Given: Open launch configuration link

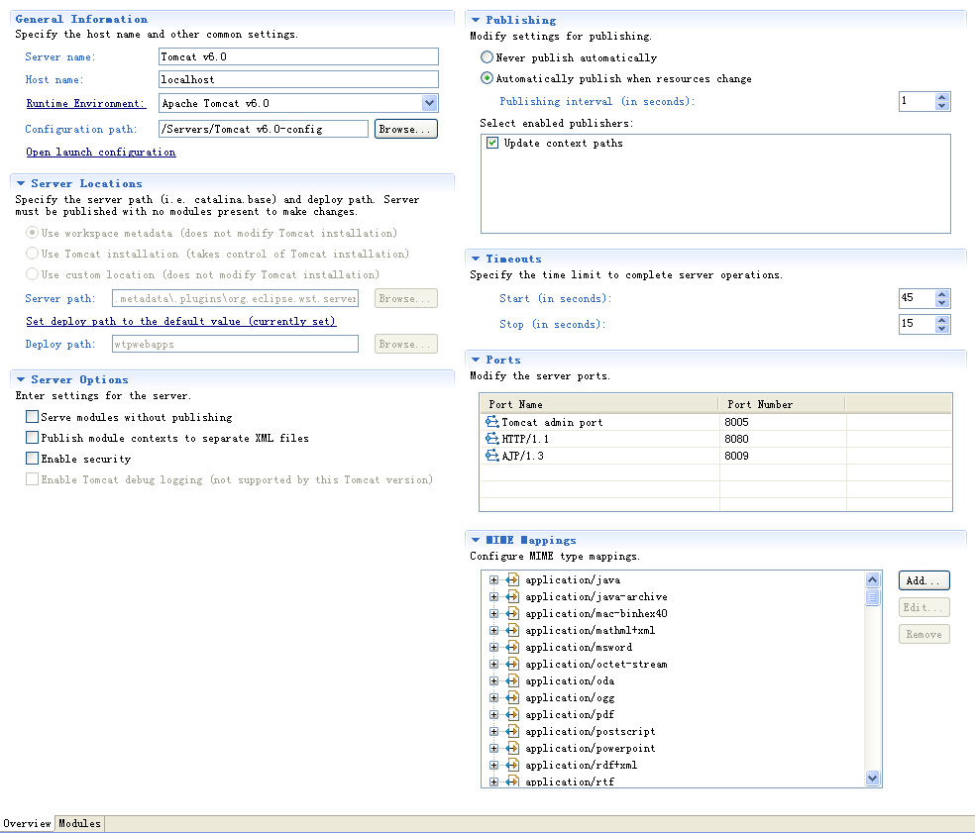Looking at the screenshot, I should (x=101, y=152).
